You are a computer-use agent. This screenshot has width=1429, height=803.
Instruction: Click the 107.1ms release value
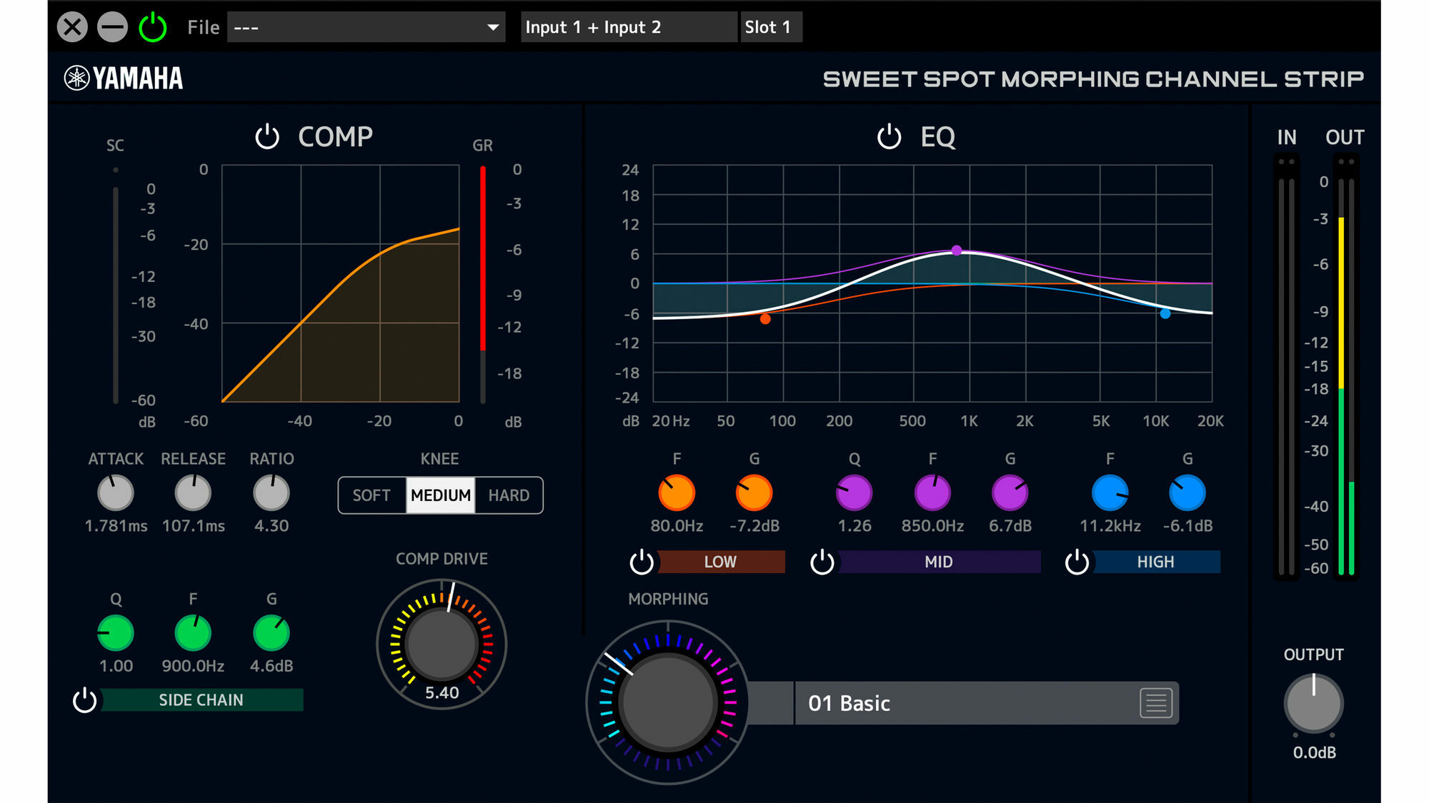193,526
